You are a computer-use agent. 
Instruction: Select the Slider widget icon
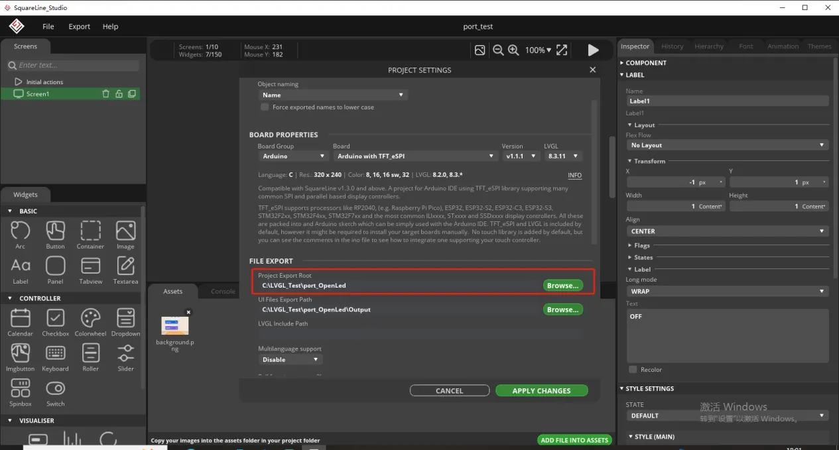click(x=125, y=353)
